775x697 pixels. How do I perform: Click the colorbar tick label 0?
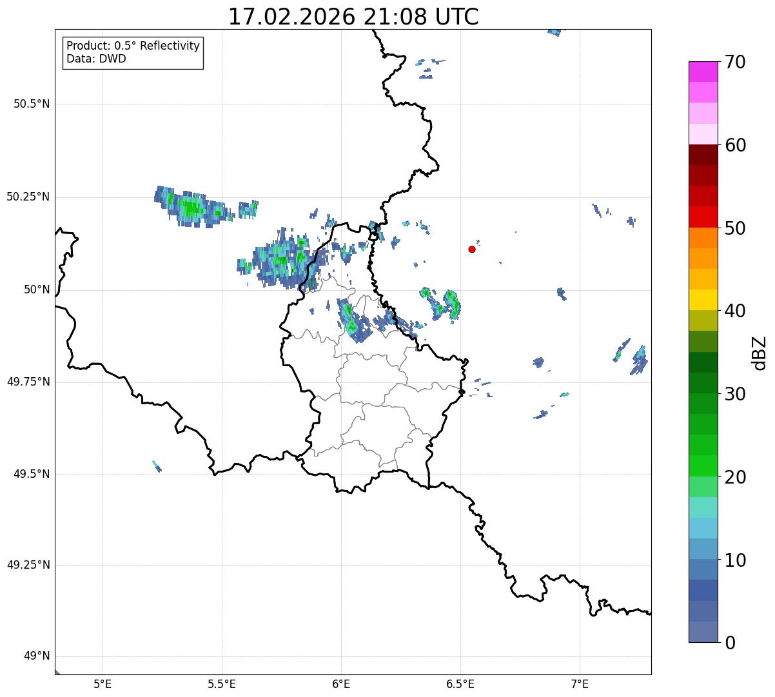pos(730,643)
